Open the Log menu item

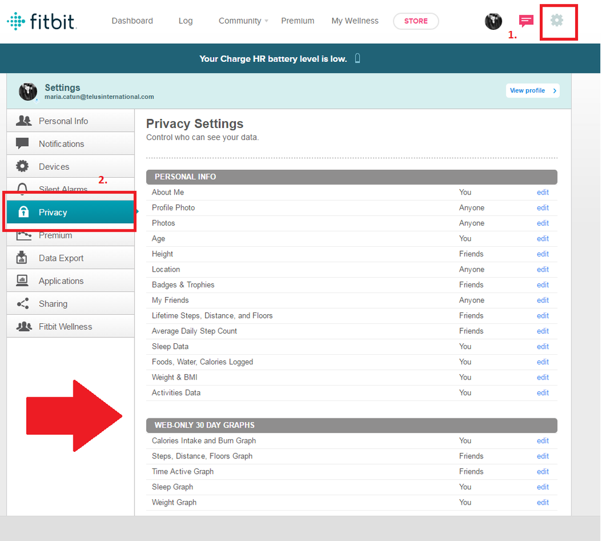186,21
